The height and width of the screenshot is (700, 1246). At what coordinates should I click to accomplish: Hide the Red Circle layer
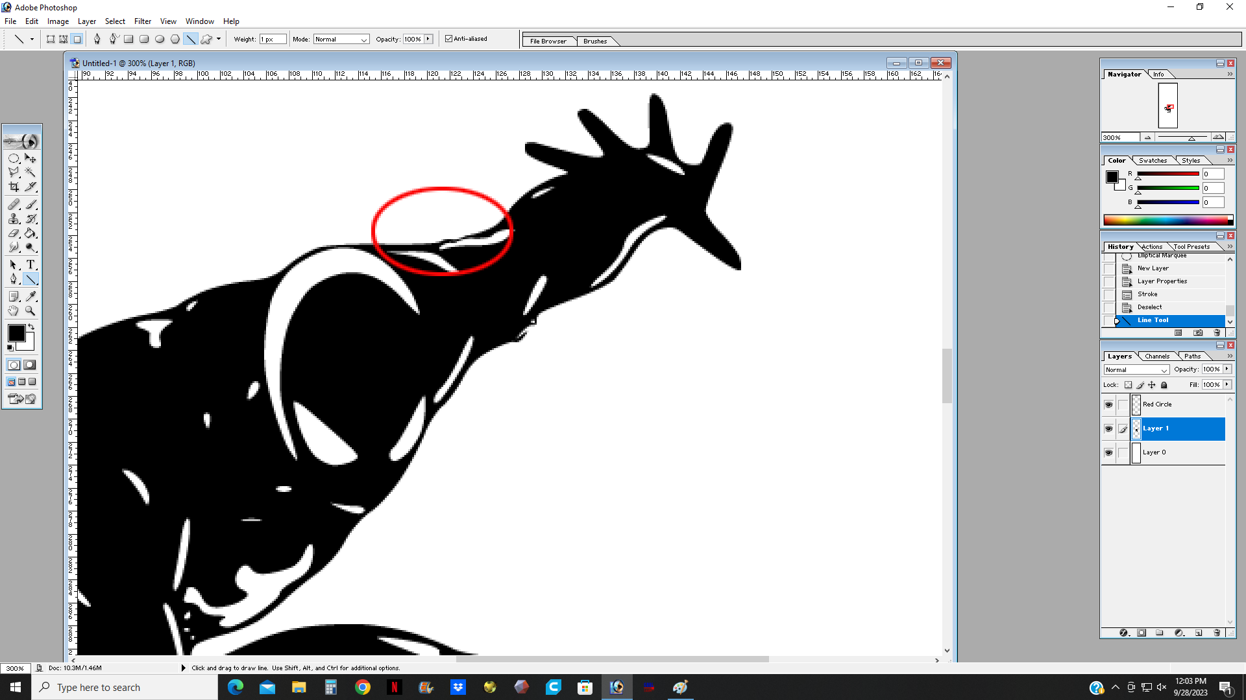pyautogui.click(x=1108, y=404)
